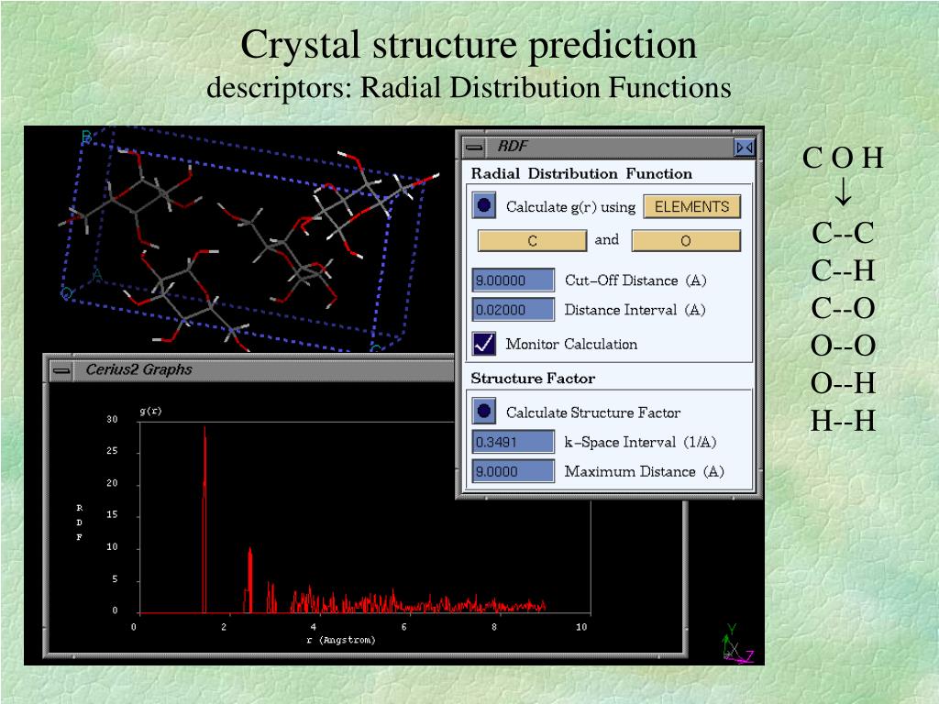Click the C--H pair text
939x704 pixels.
(x=843, y=270)
